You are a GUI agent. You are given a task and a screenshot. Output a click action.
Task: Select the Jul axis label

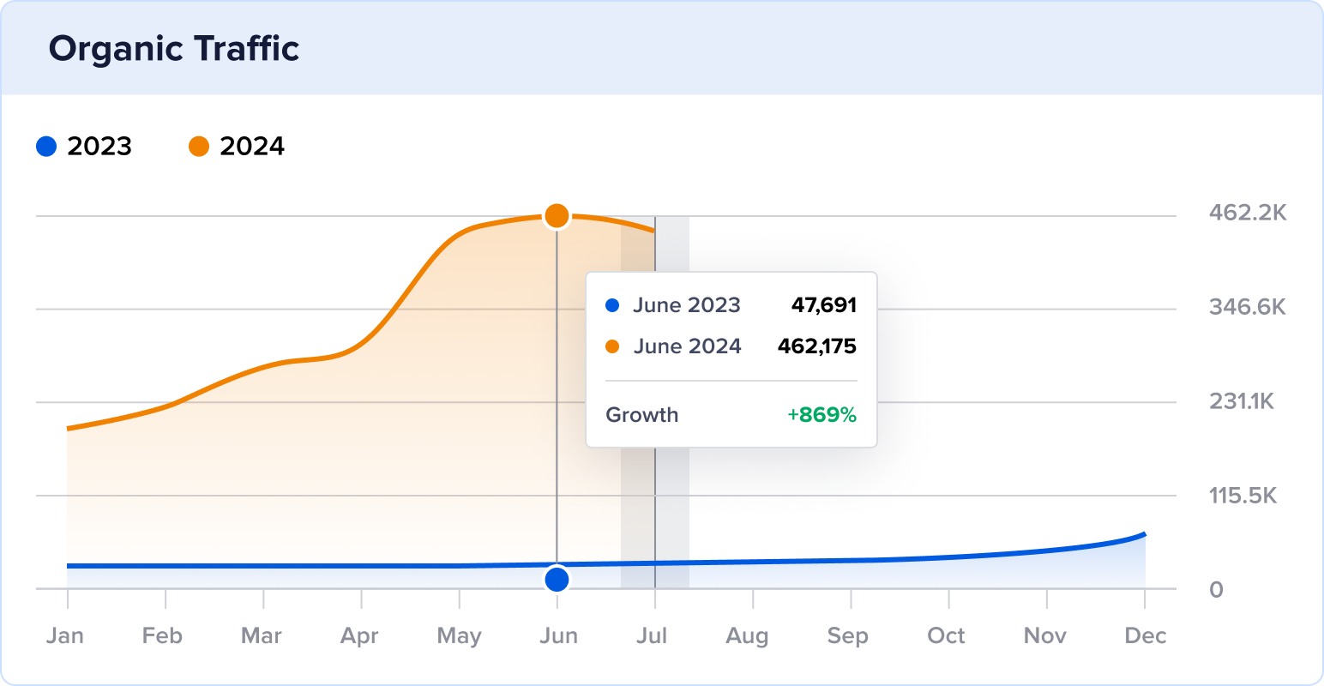pos(653,636)
